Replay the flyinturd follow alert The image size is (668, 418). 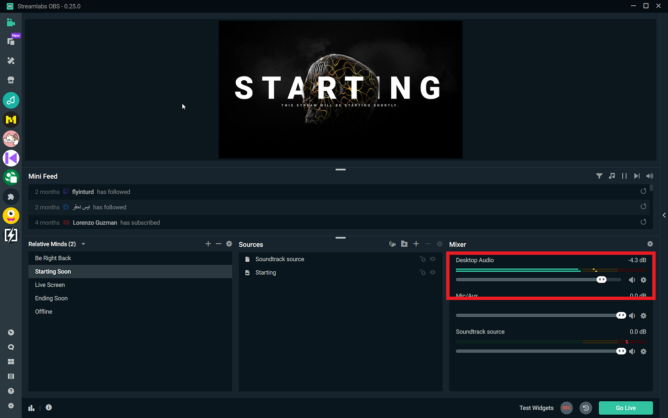tap(643, 191)
